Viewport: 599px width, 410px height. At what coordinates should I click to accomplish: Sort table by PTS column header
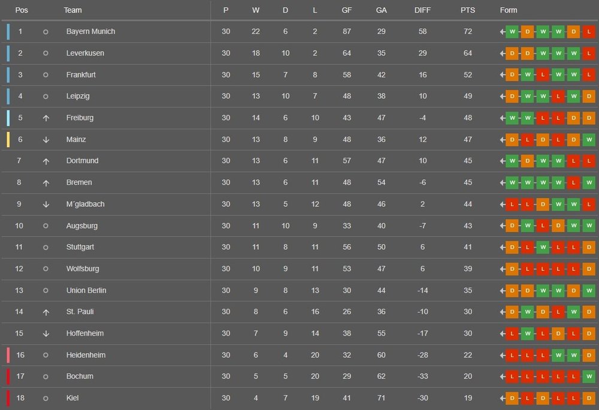[x=467, y=10]
